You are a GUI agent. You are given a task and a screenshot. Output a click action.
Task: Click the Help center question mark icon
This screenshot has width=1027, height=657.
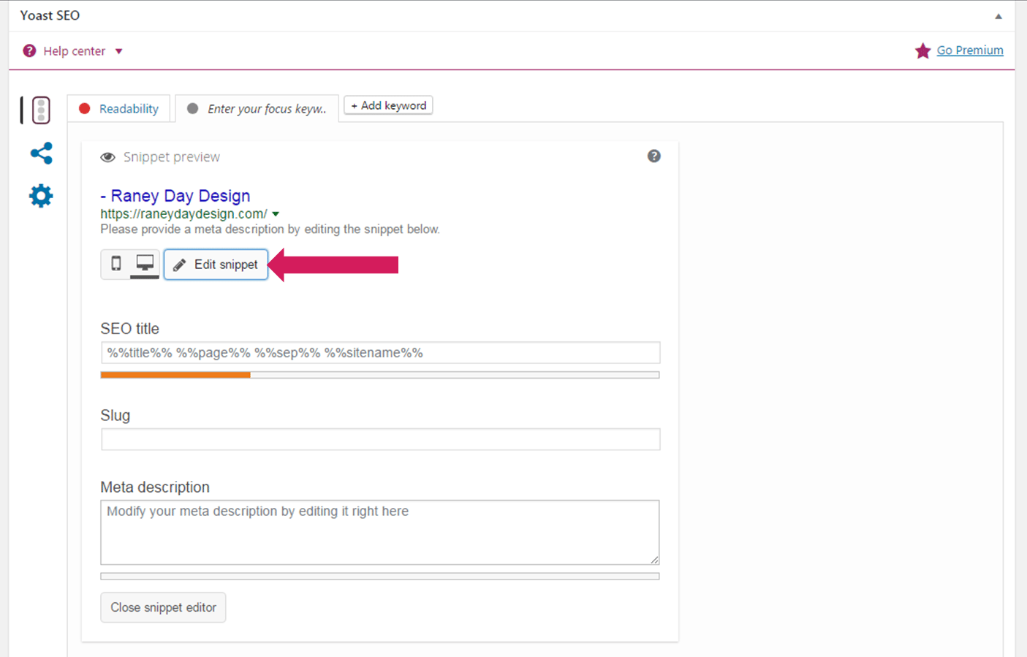click(29, 51)
